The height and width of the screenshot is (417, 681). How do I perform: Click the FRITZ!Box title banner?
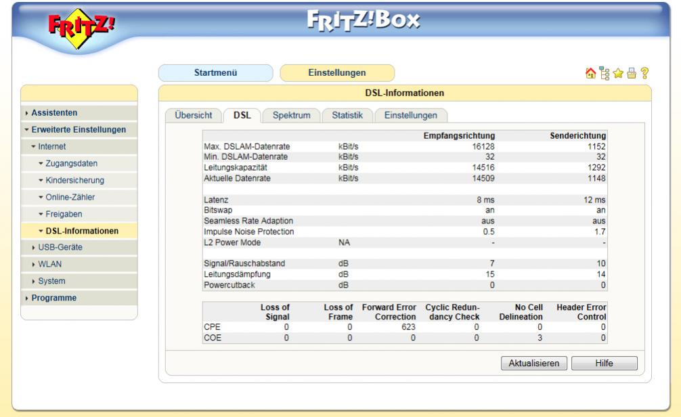pos(364,20)
